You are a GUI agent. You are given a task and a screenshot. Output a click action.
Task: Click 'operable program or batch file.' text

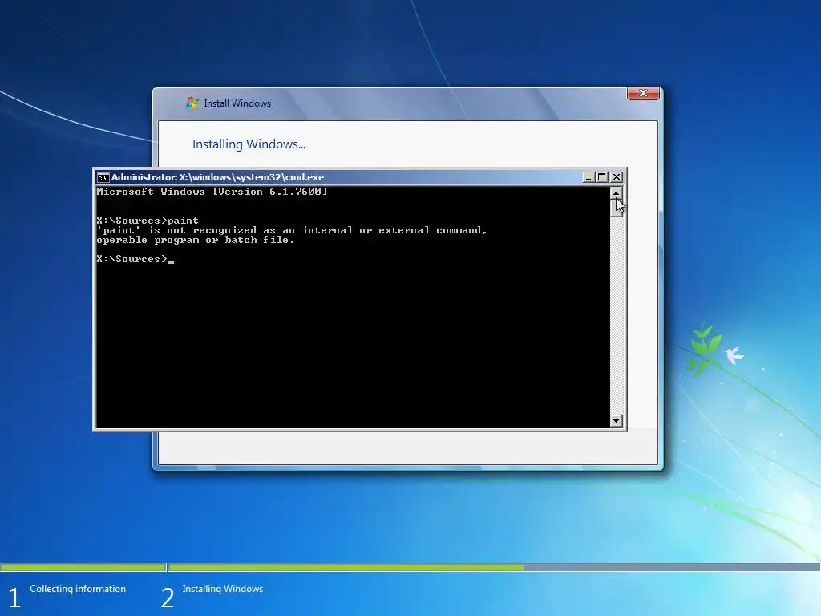tap(196, 240)
